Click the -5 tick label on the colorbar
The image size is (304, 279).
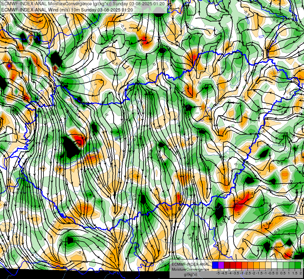218,273
